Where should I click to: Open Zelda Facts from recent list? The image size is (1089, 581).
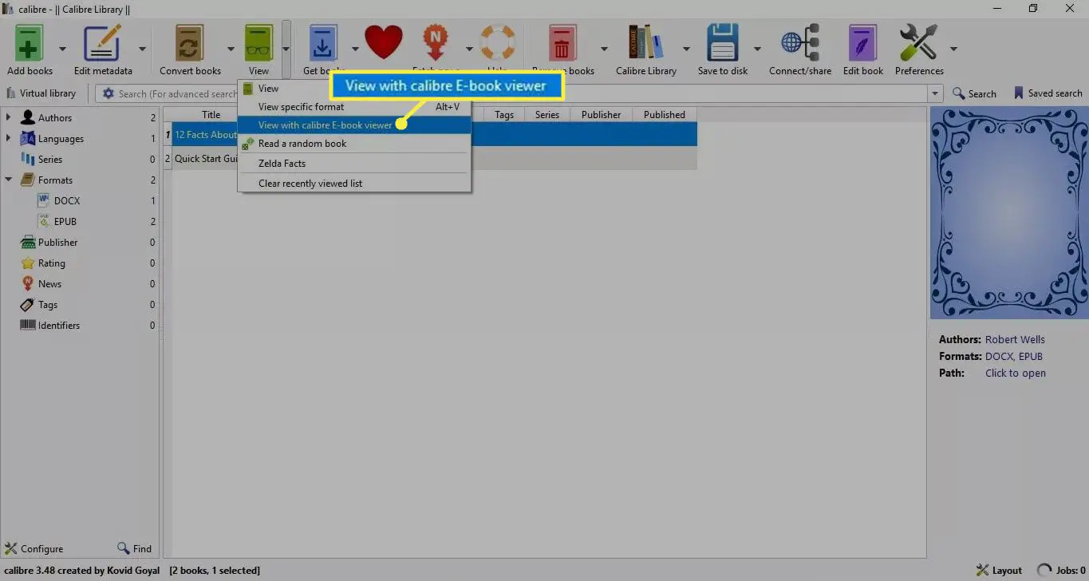pos(354,163)
